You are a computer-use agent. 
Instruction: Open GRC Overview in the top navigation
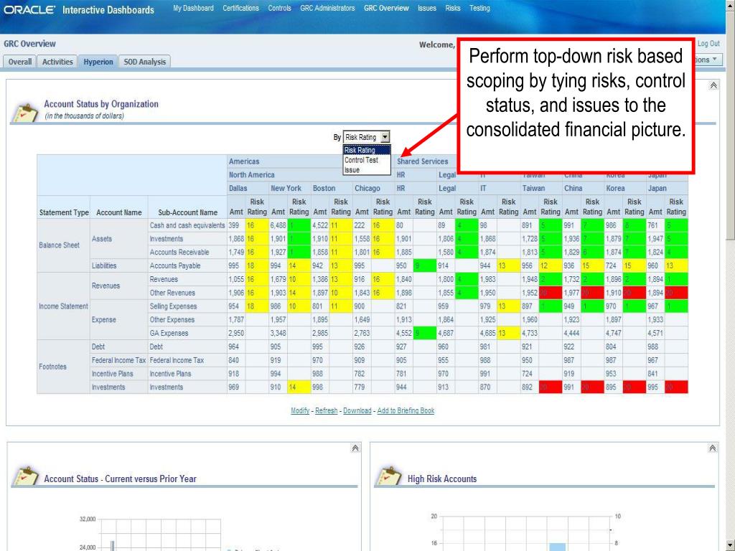[x=386, y=8]
